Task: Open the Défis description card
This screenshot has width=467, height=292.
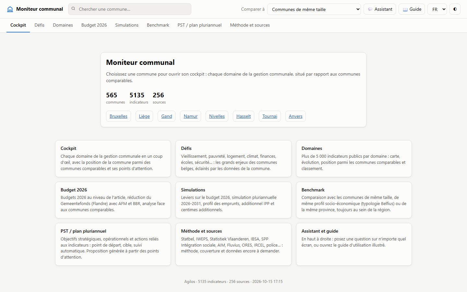Action: pos(233,159)
